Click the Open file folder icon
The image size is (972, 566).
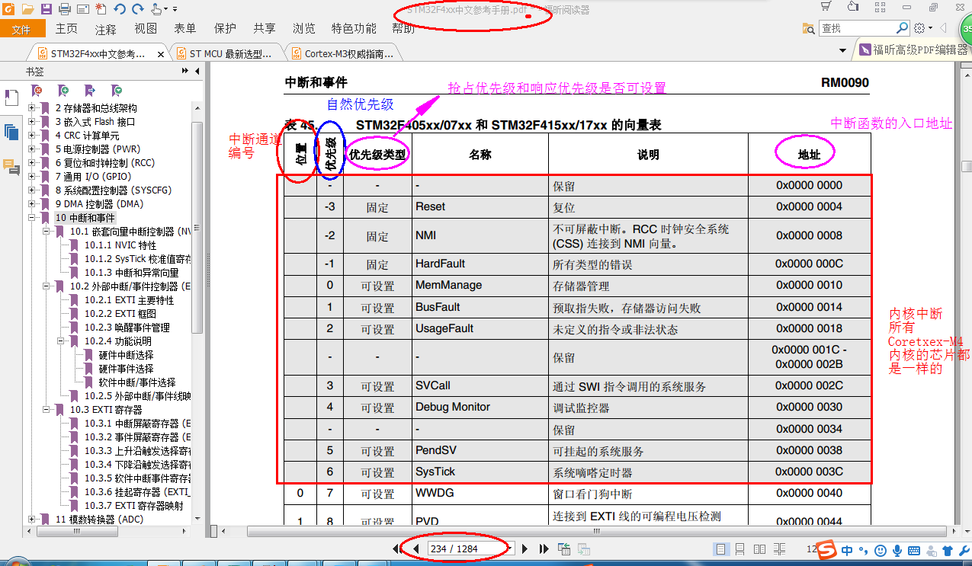click(27, 9)
